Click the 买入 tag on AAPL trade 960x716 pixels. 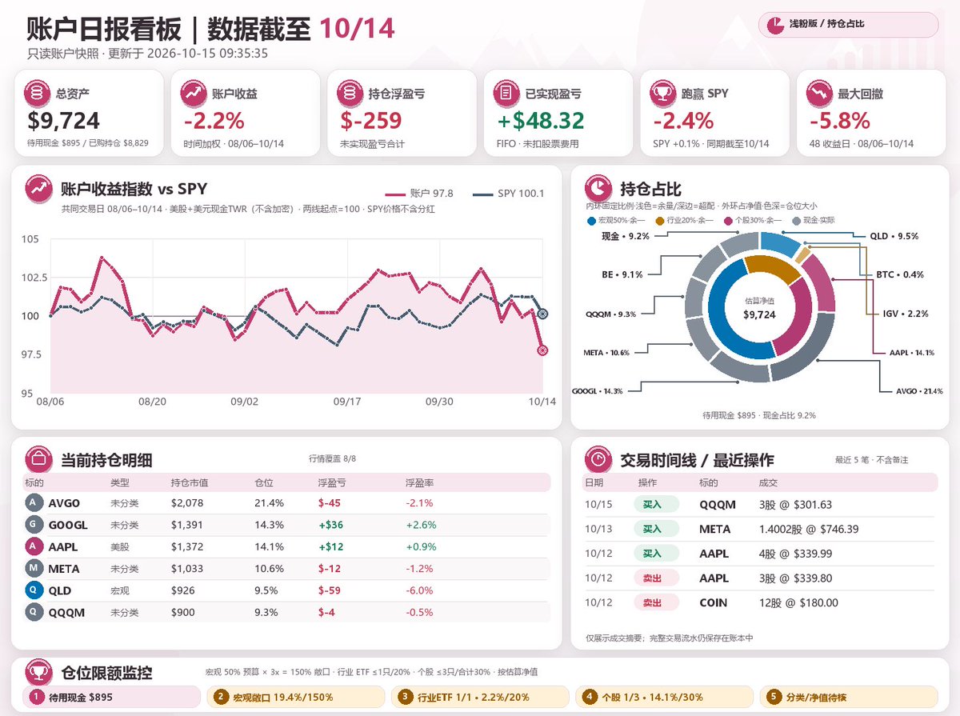click(656, 554)
